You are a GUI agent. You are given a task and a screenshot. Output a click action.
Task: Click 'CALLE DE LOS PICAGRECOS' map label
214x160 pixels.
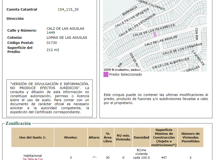[154, 30]
